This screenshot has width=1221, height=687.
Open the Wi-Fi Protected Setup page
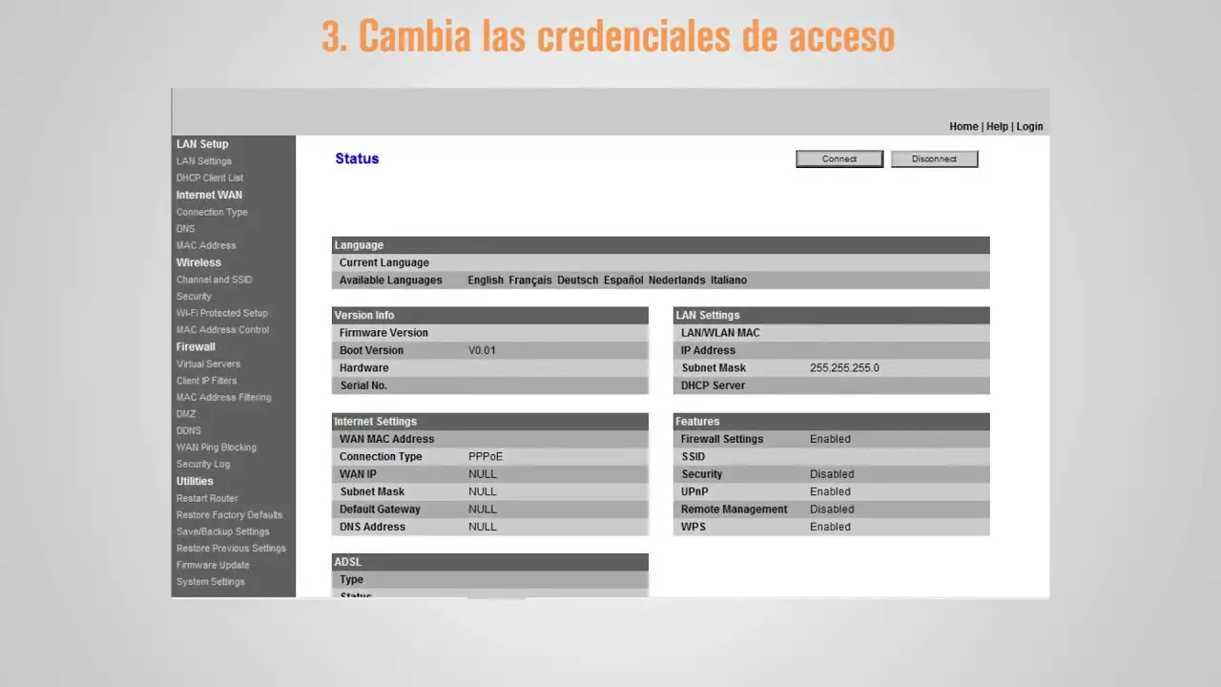coord(221,313)
